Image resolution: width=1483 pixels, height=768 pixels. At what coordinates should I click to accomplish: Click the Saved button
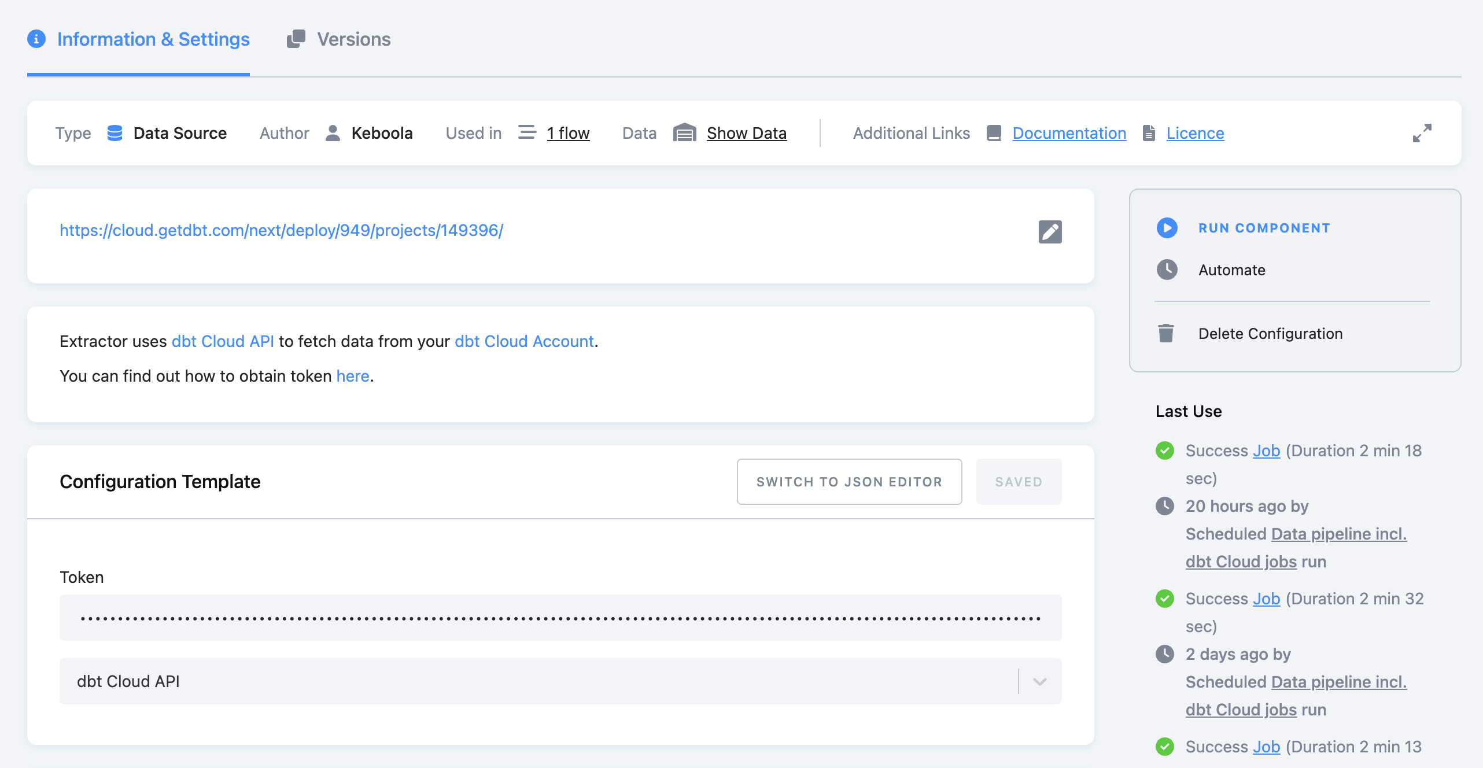[x=1019, y=482]
